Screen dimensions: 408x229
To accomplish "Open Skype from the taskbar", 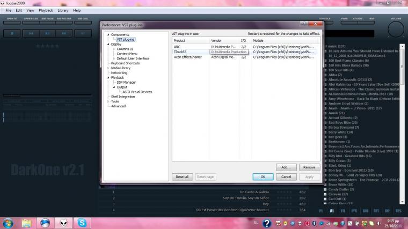I will (x=82, y=223).
